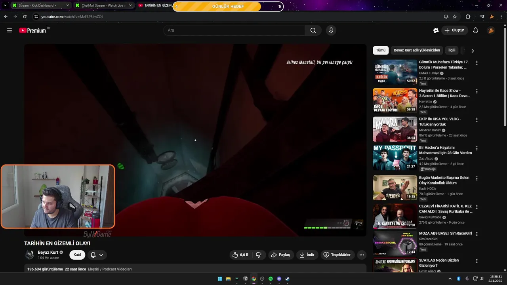Switch to ChefMali Stream tab
The image size is (507, 285).
[x=103, y=6]
